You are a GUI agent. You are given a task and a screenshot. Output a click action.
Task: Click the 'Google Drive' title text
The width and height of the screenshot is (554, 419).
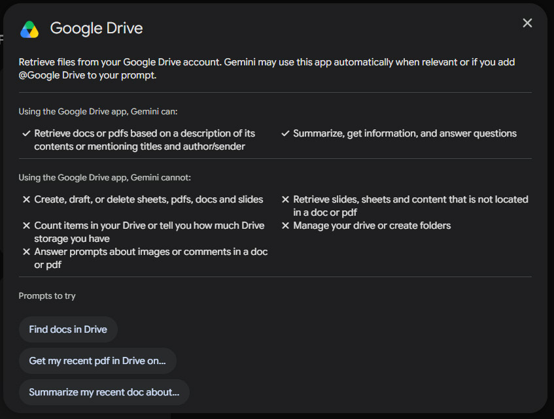pos(96,28)
